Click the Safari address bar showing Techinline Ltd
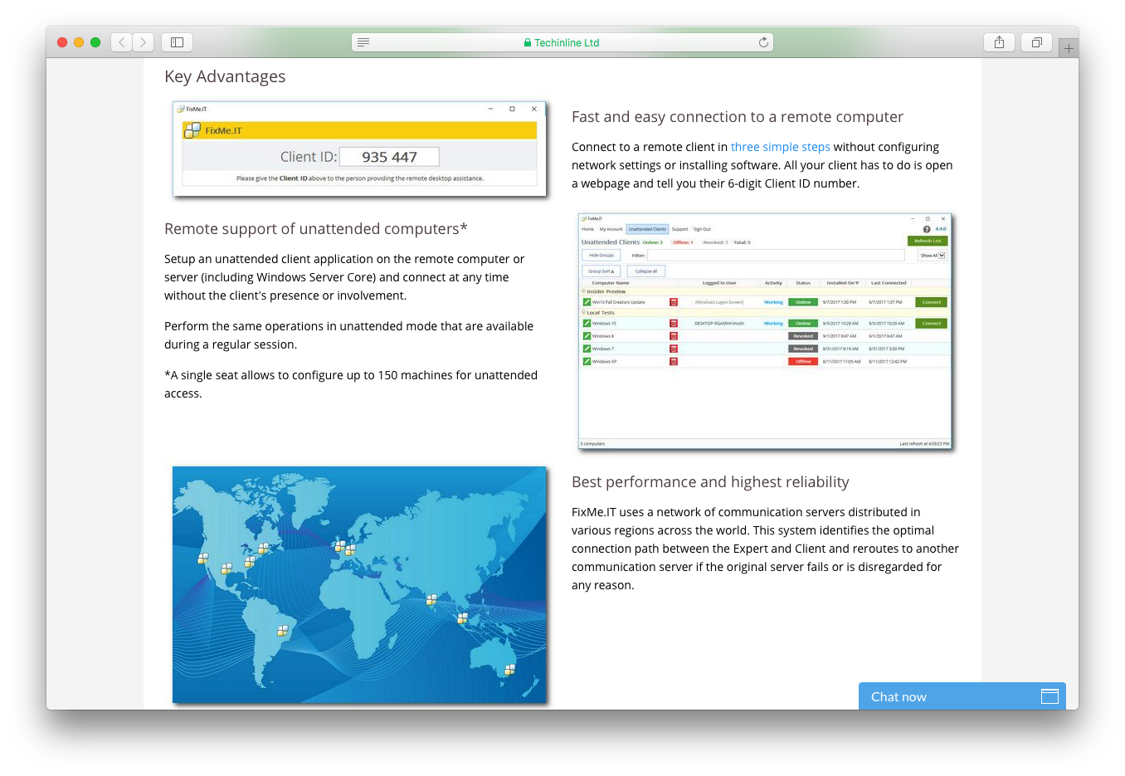The width and height of the screenshot is (1125, 776). (x=562, y=42)
